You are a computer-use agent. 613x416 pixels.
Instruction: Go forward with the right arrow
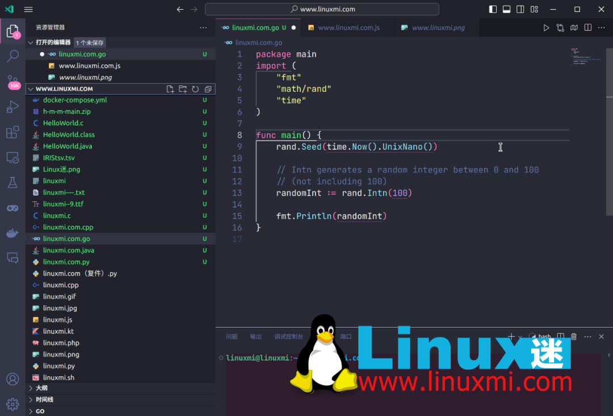point(194,10)
